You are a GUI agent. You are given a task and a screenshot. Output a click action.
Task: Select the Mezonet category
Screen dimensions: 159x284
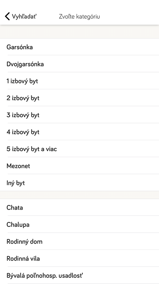79,166
